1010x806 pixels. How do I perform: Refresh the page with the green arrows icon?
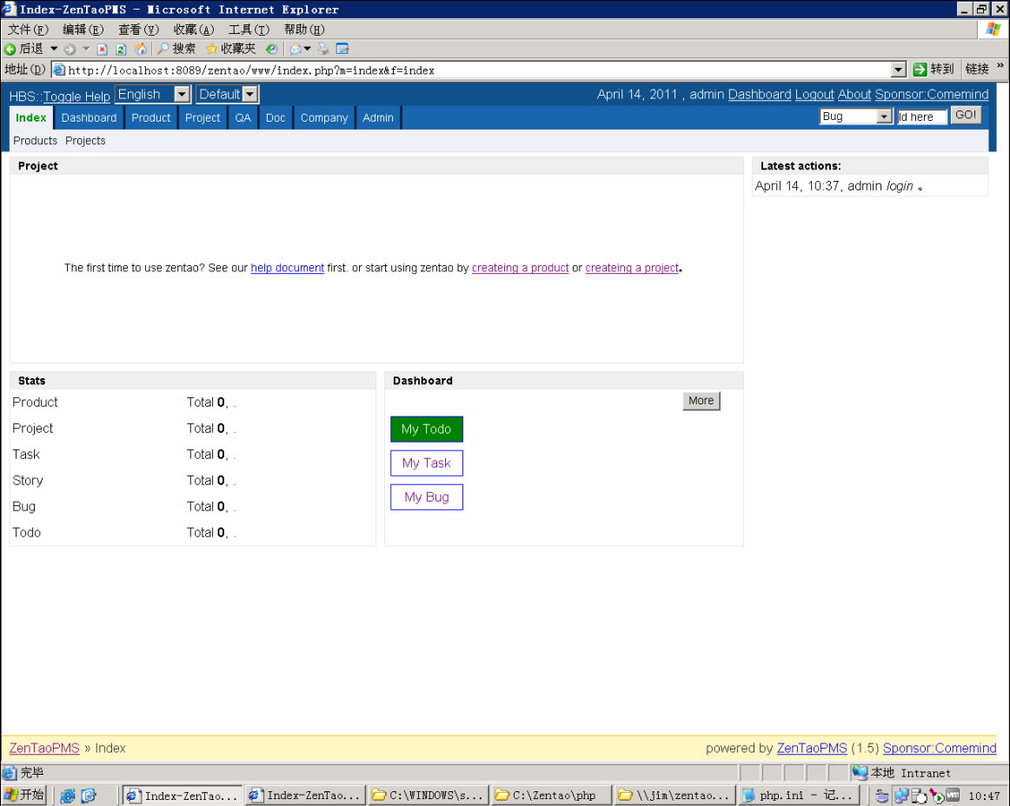coord(121,49)
